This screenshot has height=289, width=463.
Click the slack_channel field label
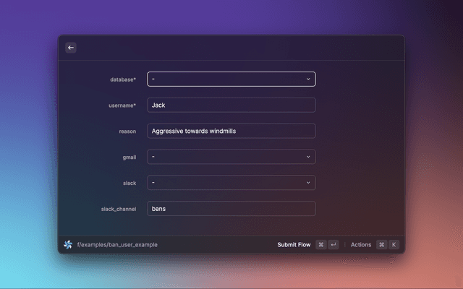[118, 210]
